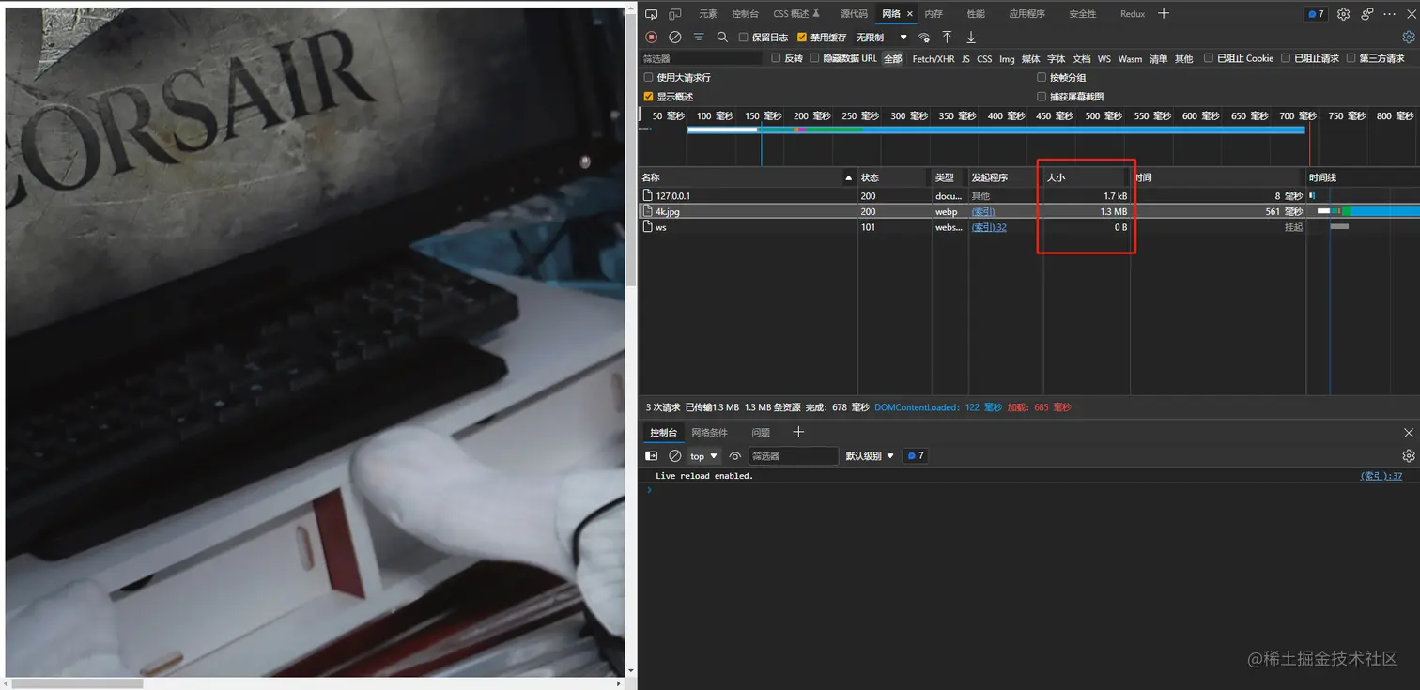Image resolution: width=1420 pixels, height=690 pixels.
Task: Switch to the Elements (元素) tab
Action: click(x=708, y=14)
